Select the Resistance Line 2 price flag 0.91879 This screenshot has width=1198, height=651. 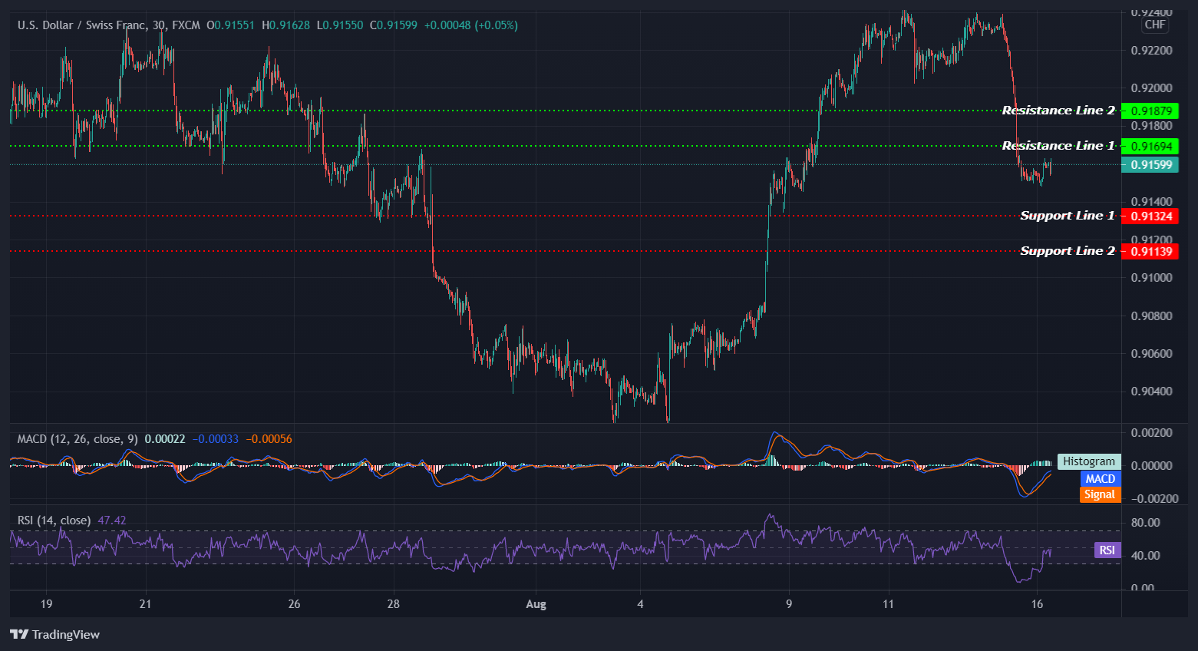1150,111
